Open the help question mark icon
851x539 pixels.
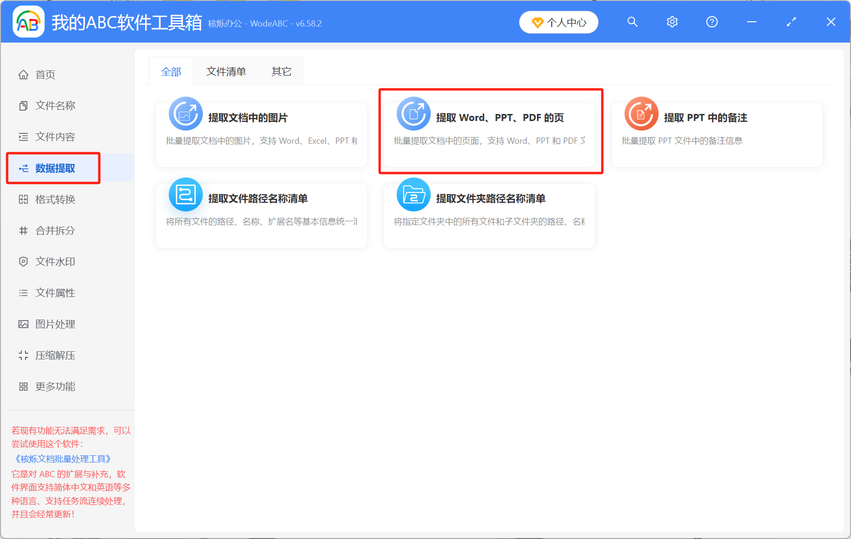pyautogui.click(x=712, y=22)
